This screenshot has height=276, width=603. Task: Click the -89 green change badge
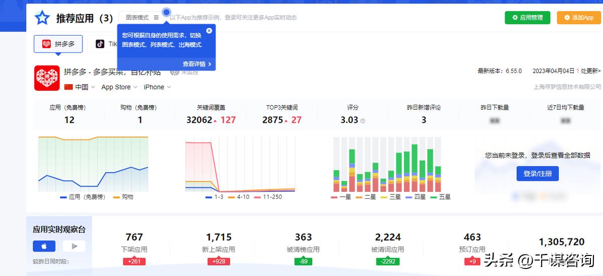pos(304,261)
